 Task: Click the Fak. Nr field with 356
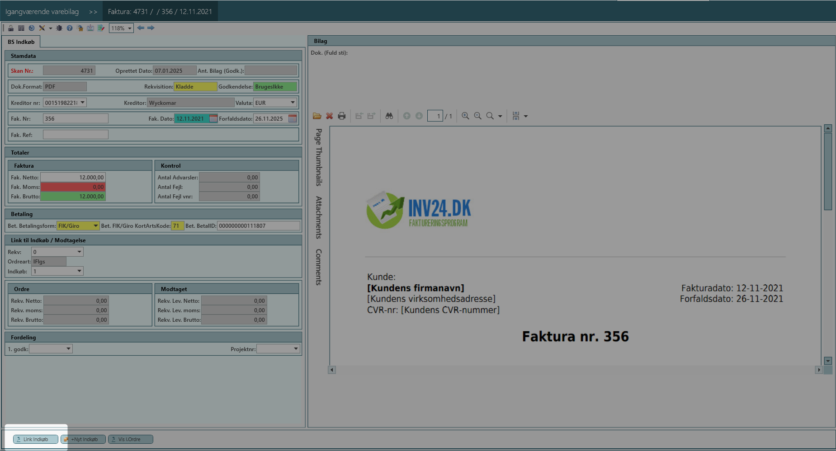point(76,118)
